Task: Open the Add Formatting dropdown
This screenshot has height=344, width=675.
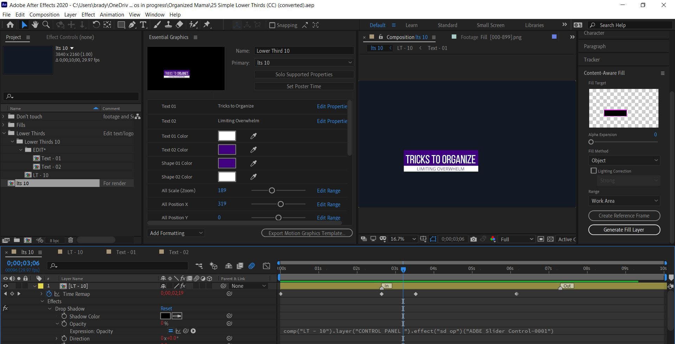Action: pyautogui.click(x=176, y=233)
